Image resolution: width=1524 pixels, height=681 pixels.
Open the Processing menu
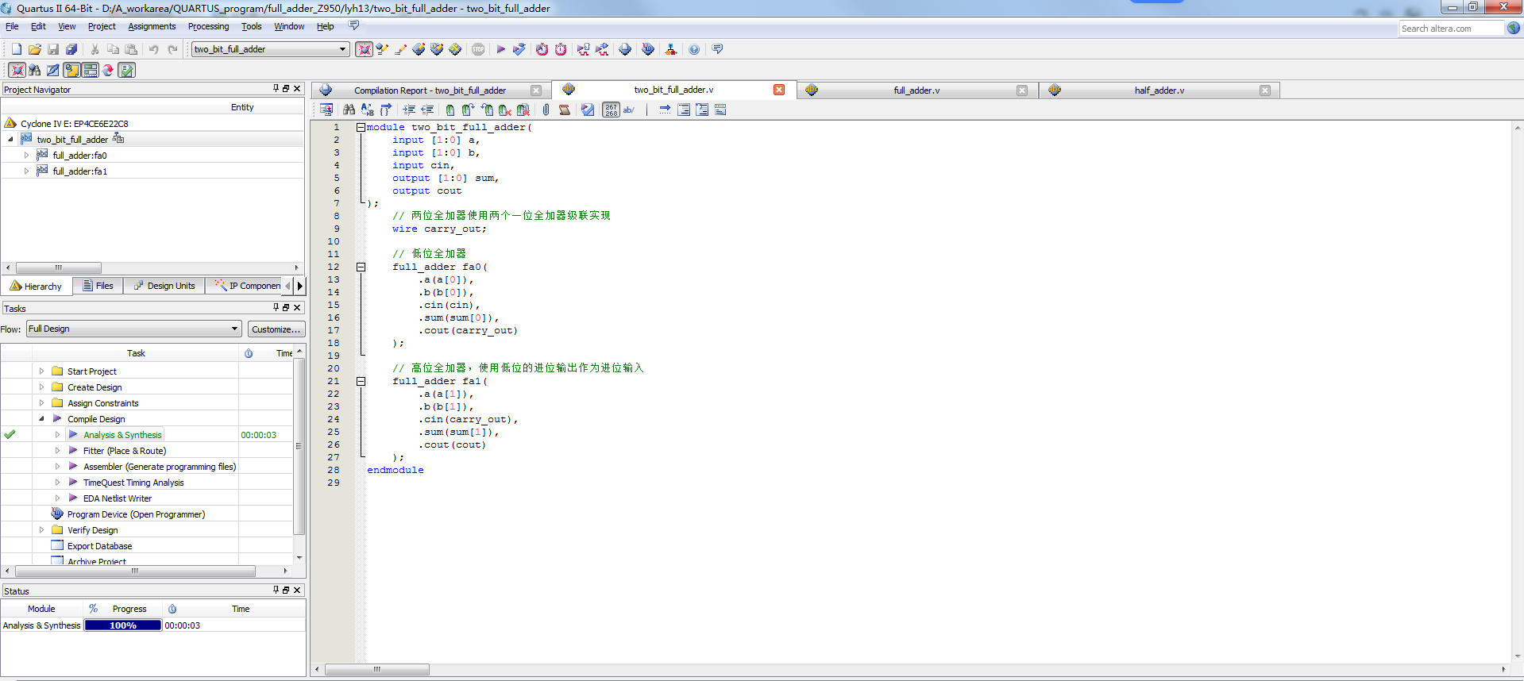(208, 26)
